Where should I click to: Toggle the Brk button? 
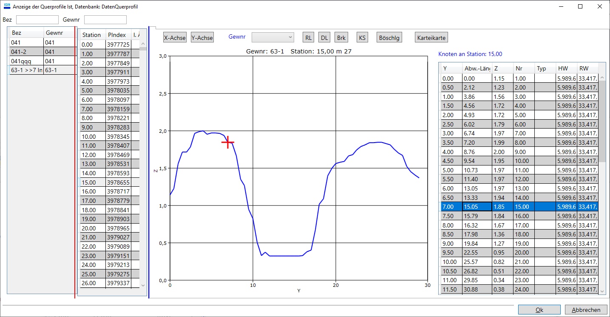[341, 38]
